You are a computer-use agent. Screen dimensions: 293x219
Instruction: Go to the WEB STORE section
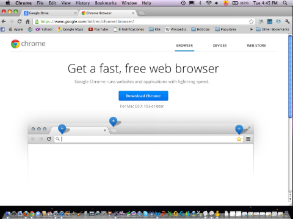pos(256,46)
